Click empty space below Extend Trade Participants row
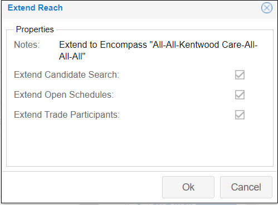Screen dimensions: 278x205 click(140, 143)
